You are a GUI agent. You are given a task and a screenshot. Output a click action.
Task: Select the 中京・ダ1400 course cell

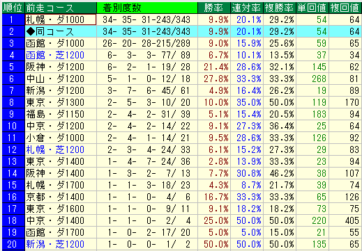pyautogui.click(x=61, y=220)
